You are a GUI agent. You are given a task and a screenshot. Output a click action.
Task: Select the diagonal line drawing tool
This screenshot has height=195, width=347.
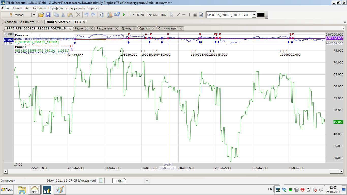(x=178, y=15)
